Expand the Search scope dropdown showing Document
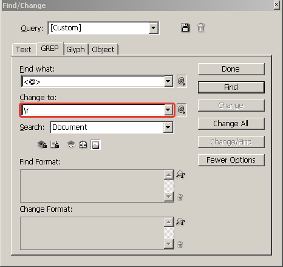The image size is (283, 267). [168, 127]
